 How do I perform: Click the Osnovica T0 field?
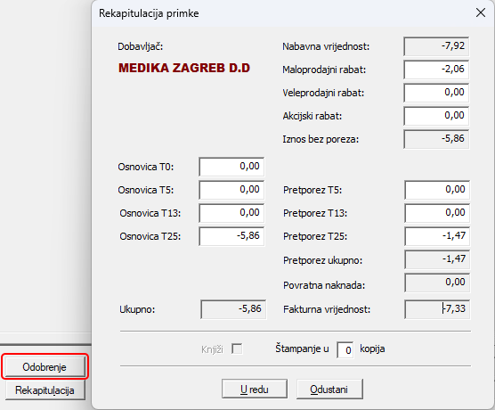[x=231, y=167]
